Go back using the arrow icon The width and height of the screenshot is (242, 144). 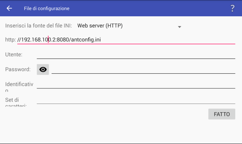point(9,8)
